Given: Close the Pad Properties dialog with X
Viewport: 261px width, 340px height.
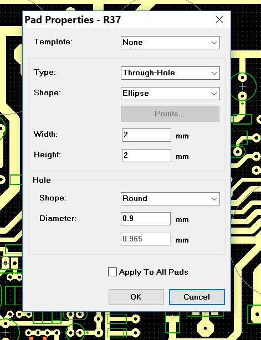Looking at the screenshot, I should 219,19.
